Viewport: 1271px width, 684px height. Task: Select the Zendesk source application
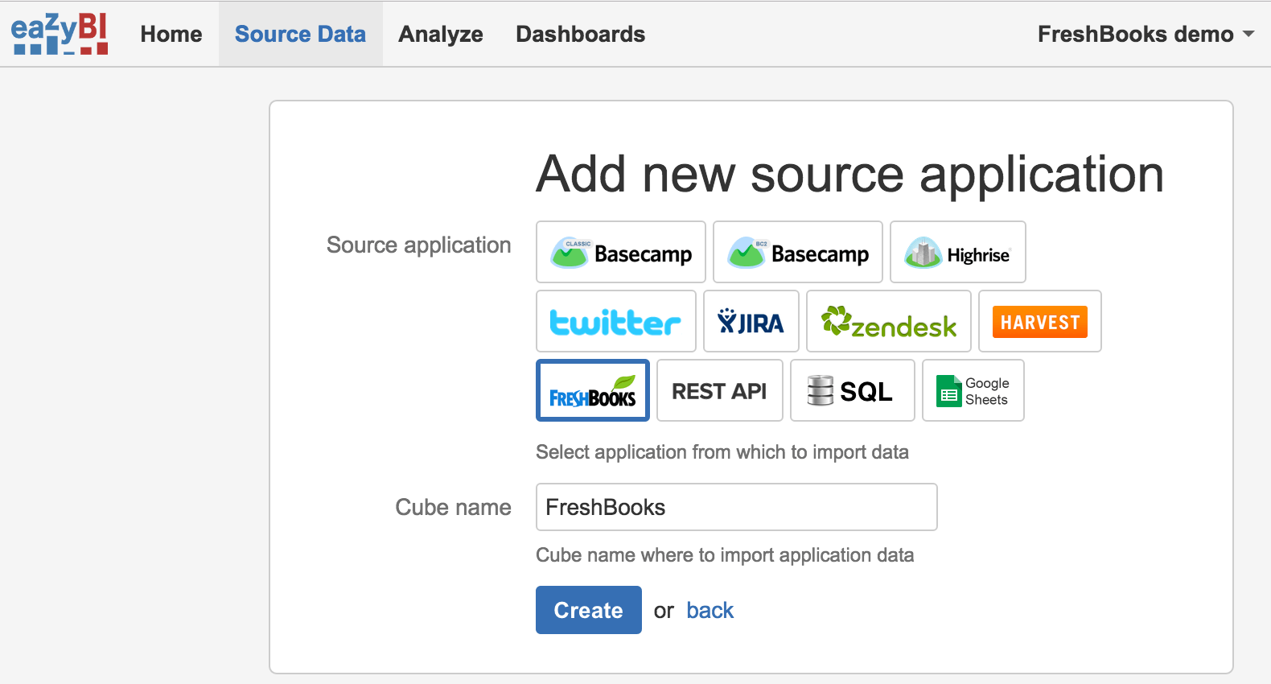(888, 322)
